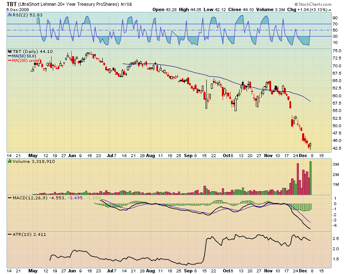Click the RSI(2) 52.83 label

(27, 15)
